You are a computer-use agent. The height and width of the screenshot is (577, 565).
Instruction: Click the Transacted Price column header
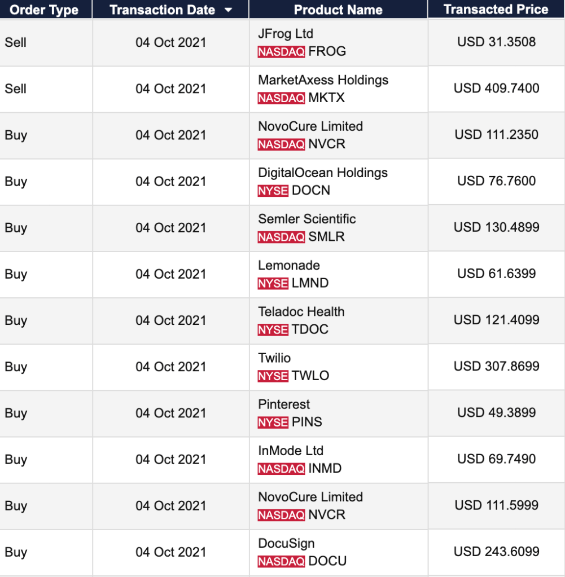[x=496, y=9]
